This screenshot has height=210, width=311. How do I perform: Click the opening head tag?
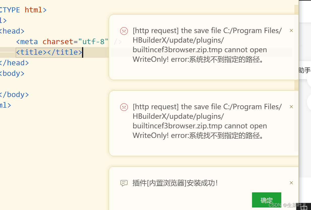pos(12,31)
